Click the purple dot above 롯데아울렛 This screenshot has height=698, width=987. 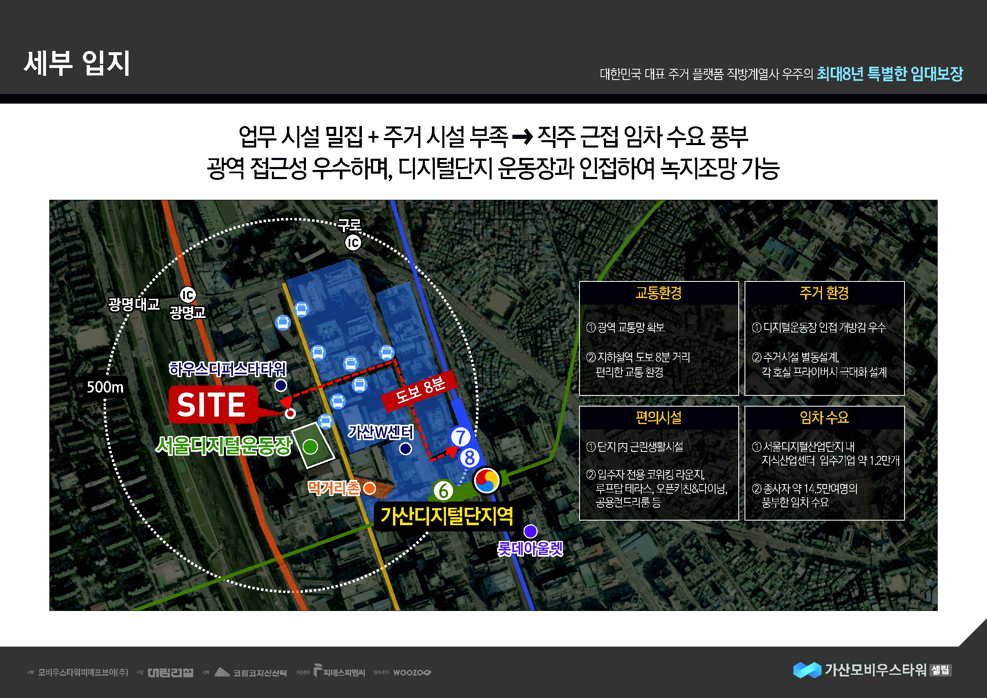[x=531, y=531]
